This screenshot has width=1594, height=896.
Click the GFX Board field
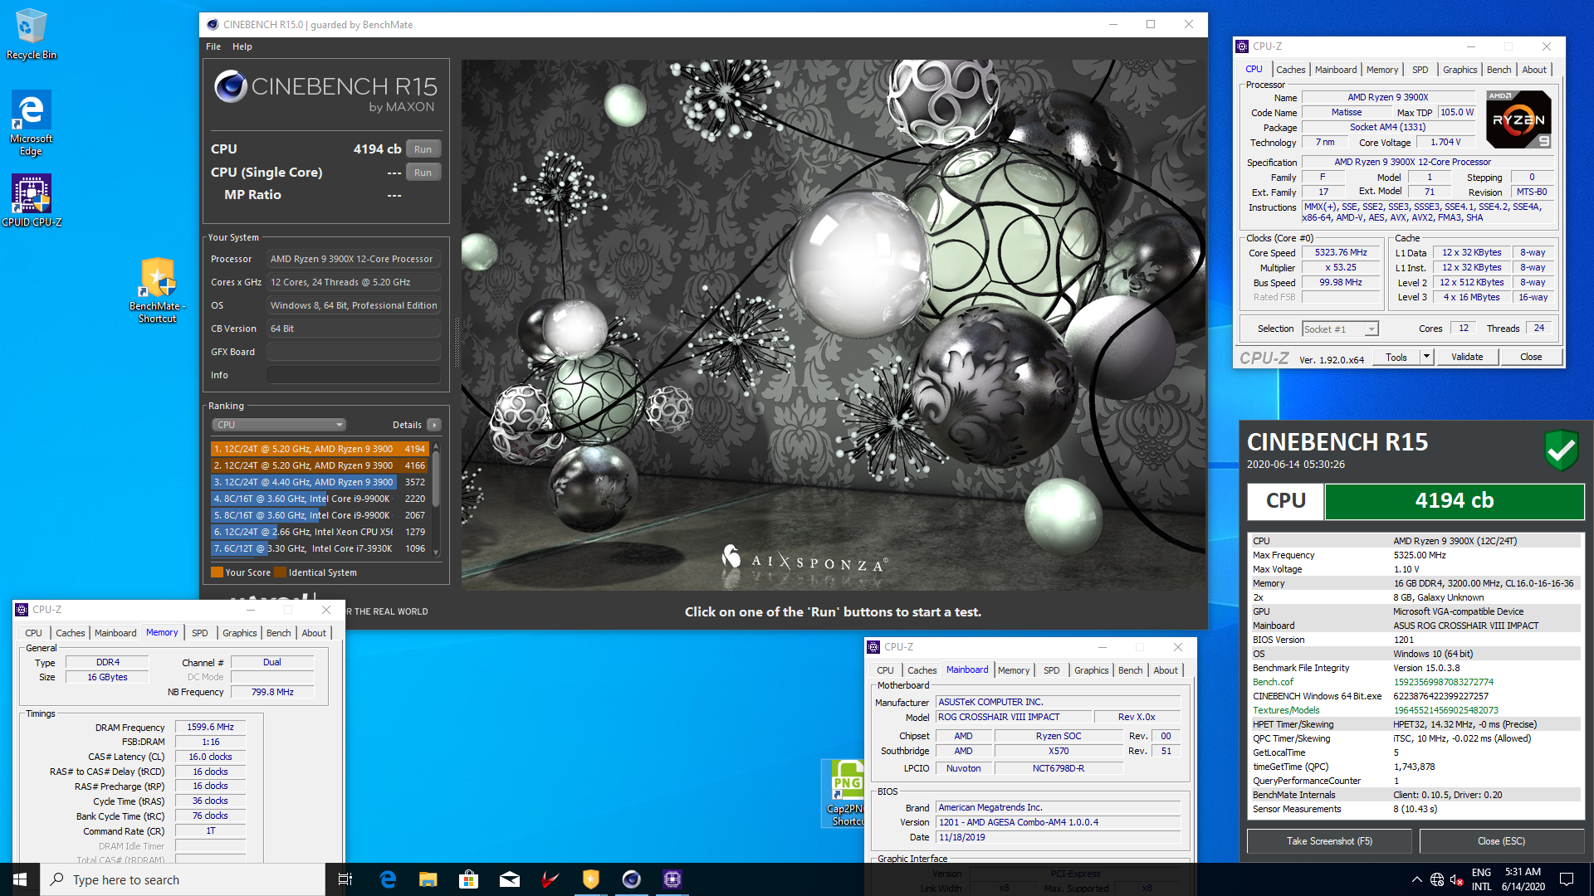coord(354,352)
